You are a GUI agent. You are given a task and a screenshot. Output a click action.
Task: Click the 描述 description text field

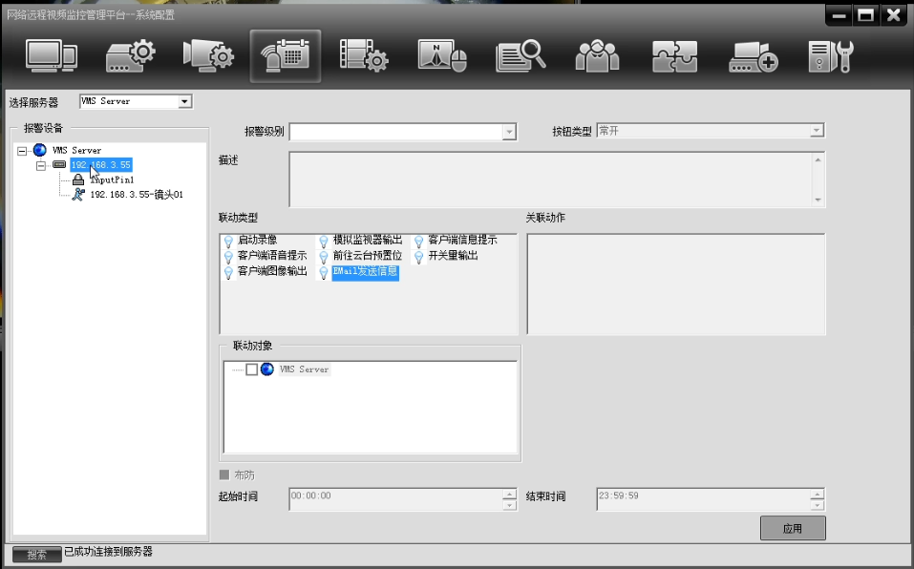pos(549,179)
